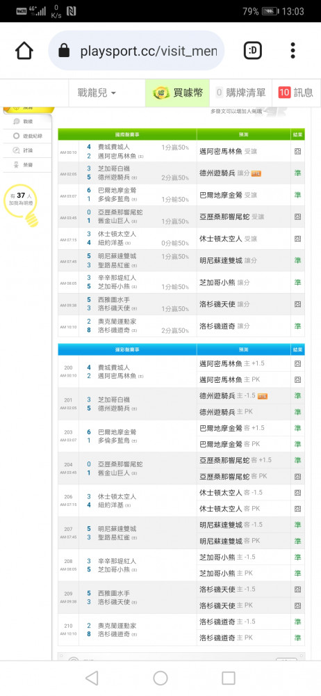
Task: Tap the padlock icon in the address bar
Action: pyautogui.click(x=65, y=52)
